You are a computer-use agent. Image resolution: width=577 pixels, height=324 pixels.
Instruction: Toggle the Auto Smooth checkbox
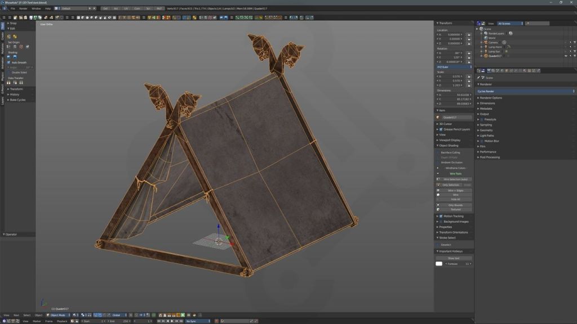pyautogui.click(x=9, y=62)
